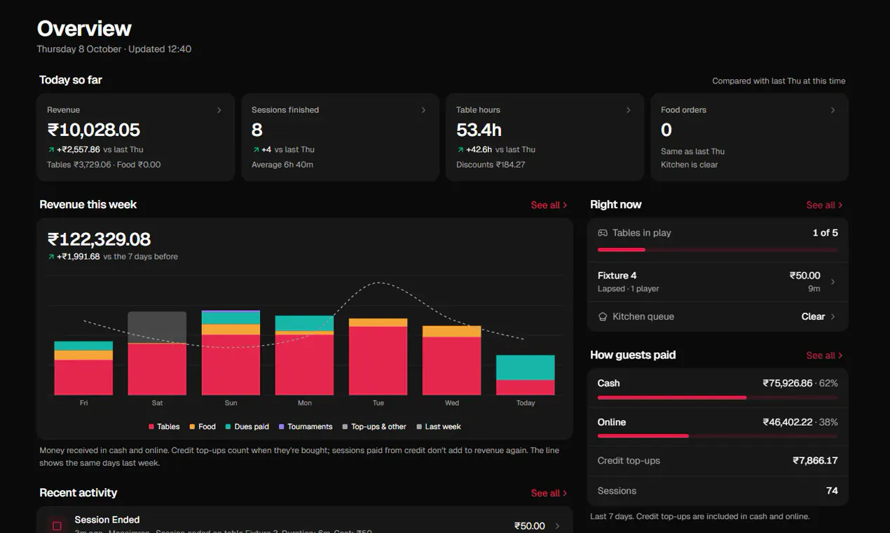The image size is (890, 533).
Task: Expand the Fixture 4 row chevron
Action: (x=833, y=282)
